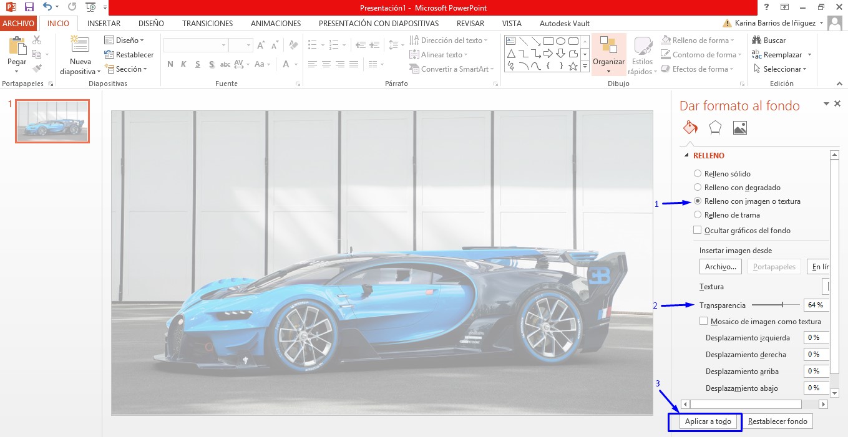Screen dimensions: 848x437
Task: Click Aplicar a todo button
Action: click(x=708, y=421)
